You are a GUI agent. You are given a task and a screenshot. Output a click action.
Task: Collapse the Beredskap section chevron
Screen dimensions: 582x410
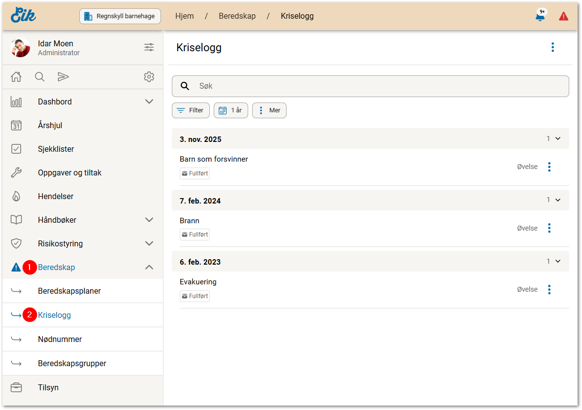click(x=149, y=267)
